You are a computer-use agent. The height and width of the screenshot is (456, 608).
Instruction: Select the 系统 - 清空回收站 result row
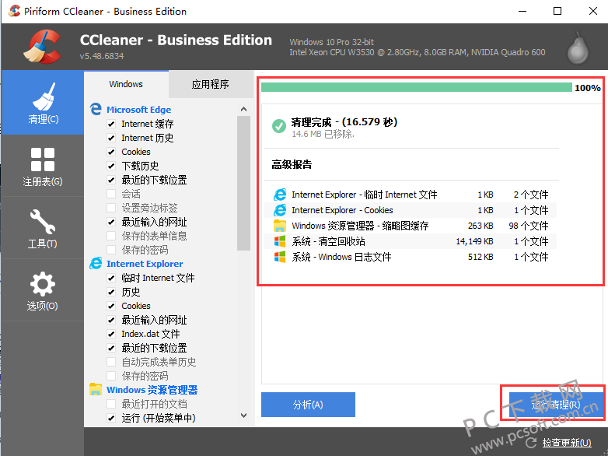(411, 241)
